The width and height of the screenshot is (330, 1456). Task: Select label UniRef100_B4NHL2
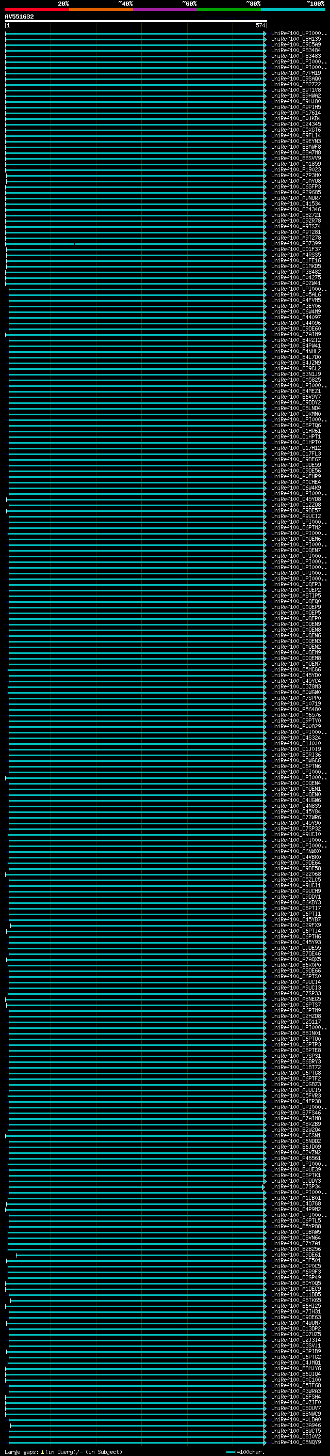pos(296,352)
